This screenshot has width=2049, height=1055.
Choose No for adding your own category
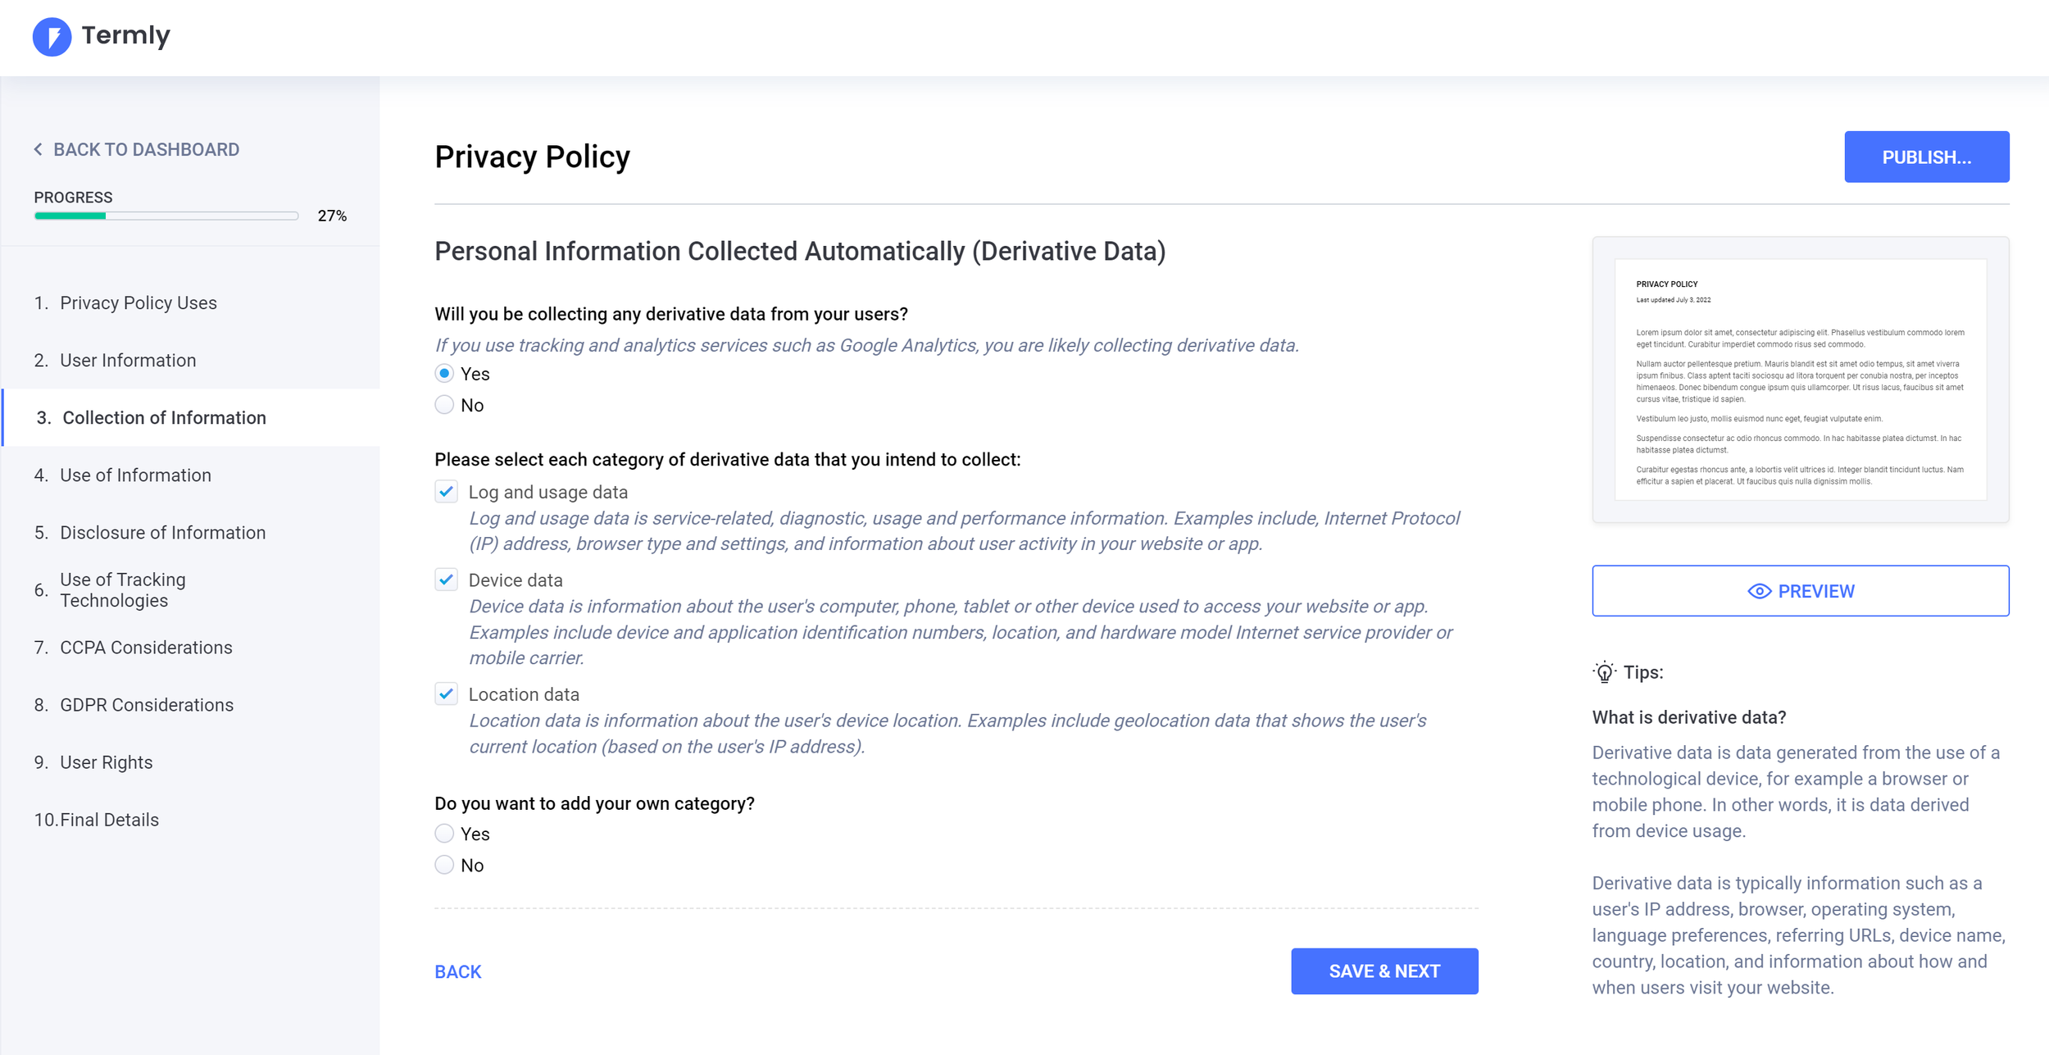[x=444, y=865]
